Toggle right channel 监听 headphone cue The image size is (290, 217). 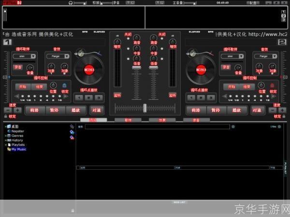pos(173,95)
